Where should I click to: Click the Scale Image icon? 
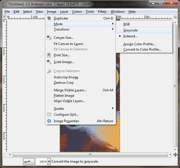tap(49, 62)
